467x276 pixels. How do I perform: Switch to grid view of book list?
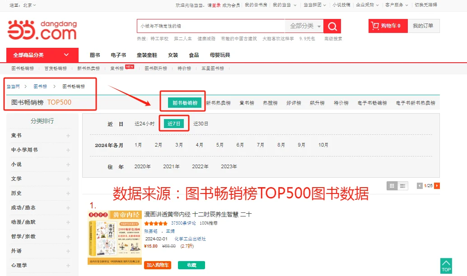click(392, 185)
